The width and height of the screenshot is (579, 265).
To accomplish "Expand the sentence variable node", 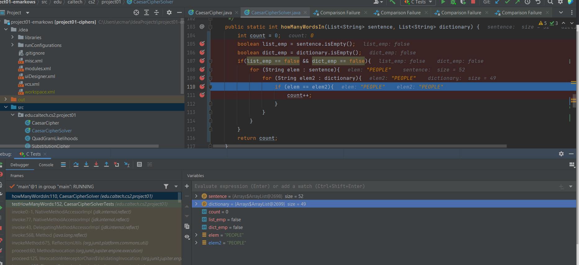I will point(196,196).
